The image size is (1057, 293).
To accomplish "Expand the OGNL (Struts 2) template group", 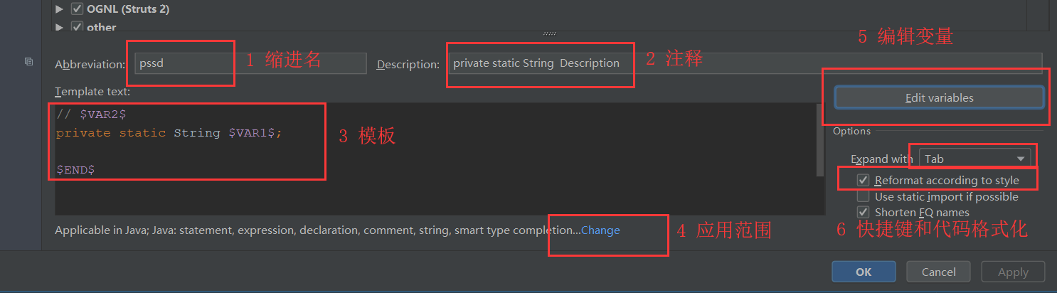I will 60,9.
